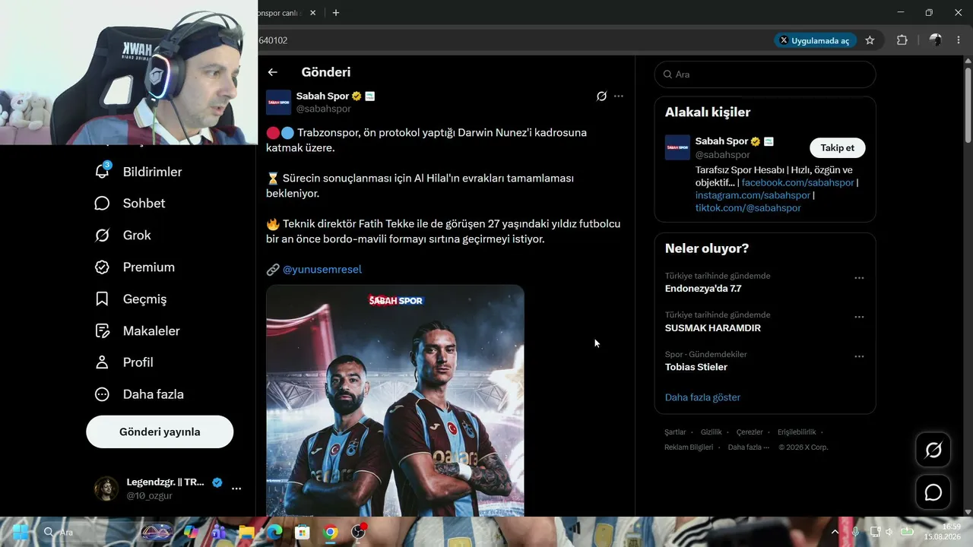Show more trends with Daha fazla göster
The width and height of the screenshot is (973, 547).
(x=702, y=397)
